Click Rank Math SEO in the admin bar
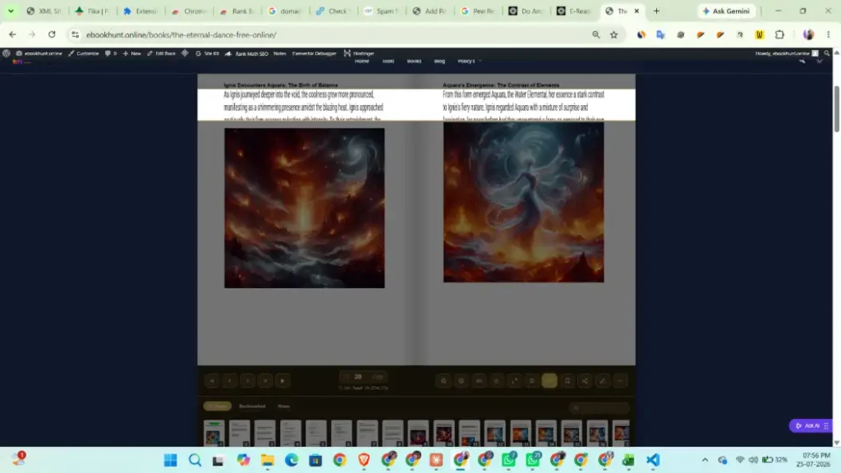 [x=246, y=53]
